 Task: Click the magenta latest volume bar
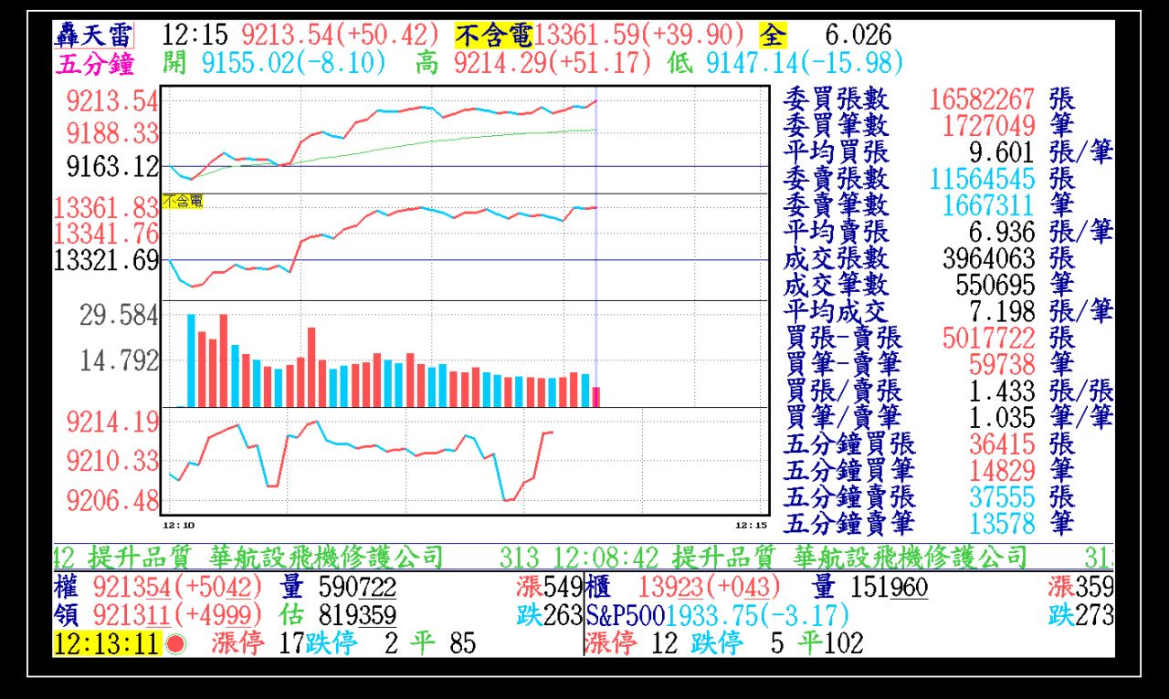point(596,396)
